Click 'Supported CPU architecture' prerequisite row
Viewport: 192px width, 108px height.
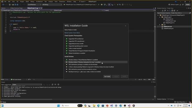click(96, 39)
